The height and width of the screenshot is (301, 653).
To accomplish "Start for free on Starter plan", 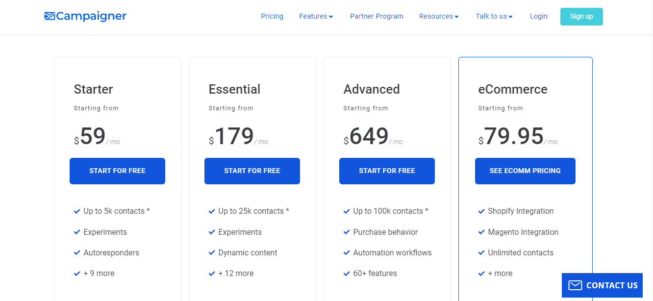I will (117, 171).
